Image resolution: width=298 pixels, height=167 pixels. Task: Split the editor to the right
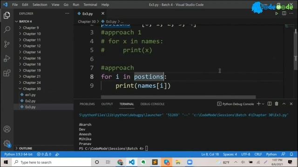(x=284, y=13)
